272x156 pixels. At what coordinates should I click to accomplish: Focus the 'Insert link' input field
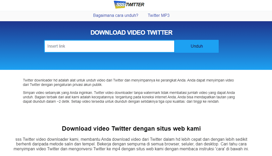(109, 46)
